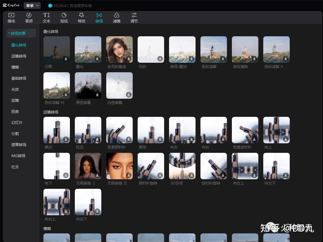This screenshot has height=242, width=323.
Task: Open the 滤镜 filters panel
Action: point(117,18)
